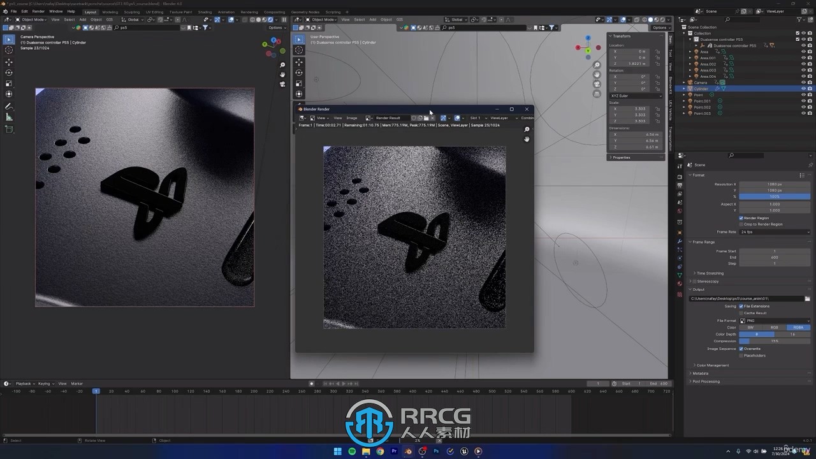Select the Annotate tool in the left viewport
This screenshot has height=459, width=816.
(x=9, y=106)
